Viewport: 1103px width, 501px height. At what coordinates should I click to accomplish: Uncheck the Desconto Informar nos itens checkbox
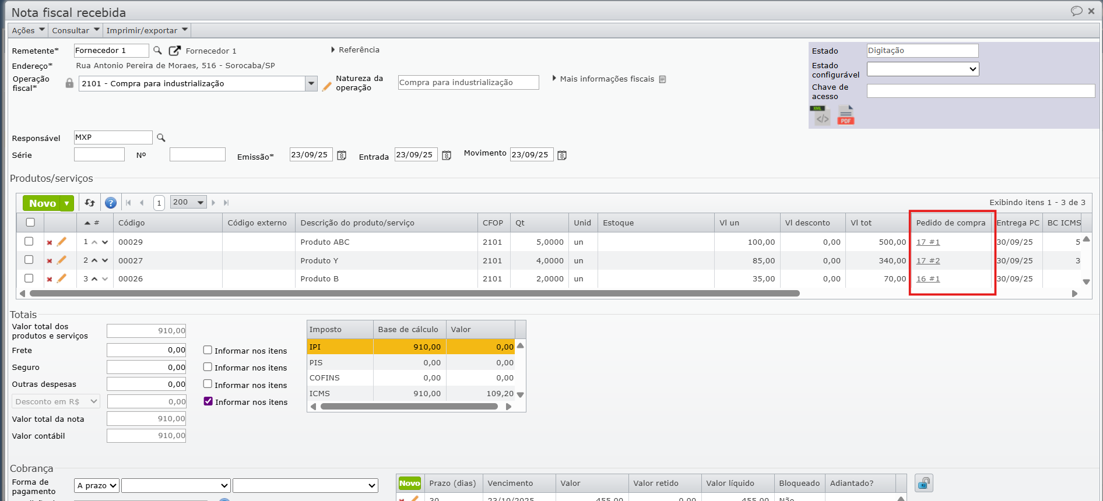(208, 401)
